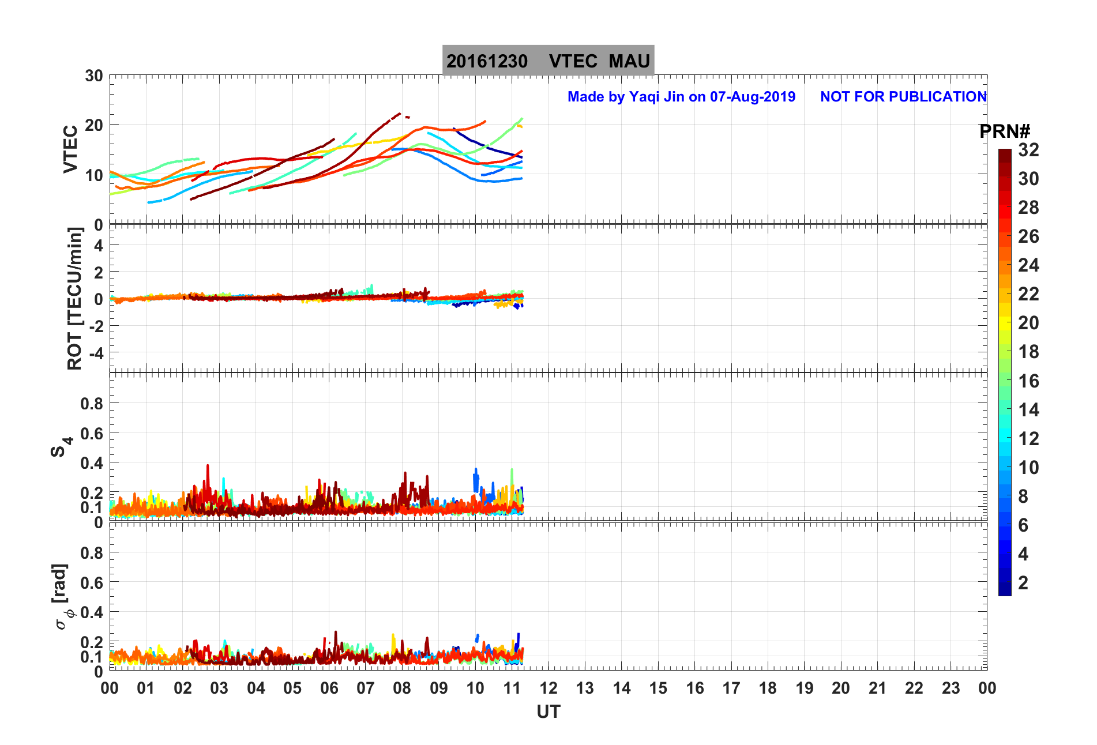
Task: Click the "8" label on PRN colorbar
Action: click(1023, 496)
